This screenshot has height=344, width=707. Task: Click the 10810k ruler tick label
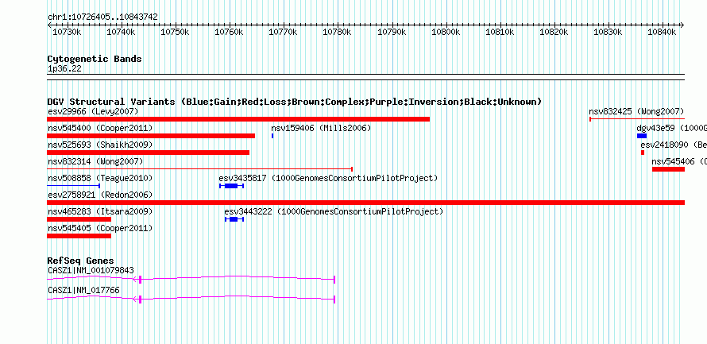(500, 32)
